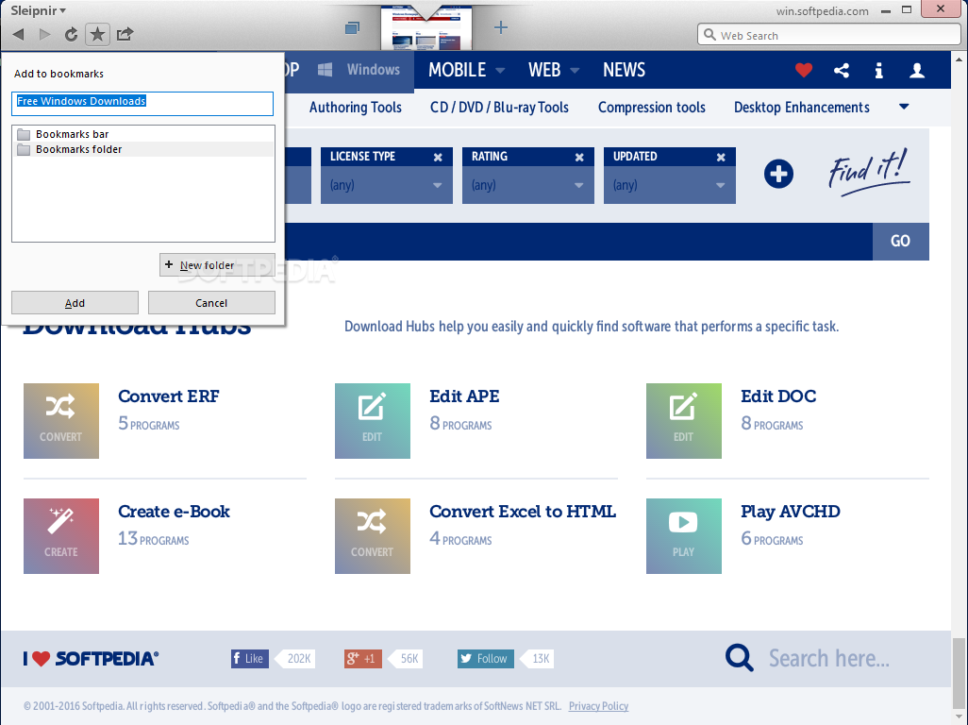Open the LICENSE TYPE (any) dropdown

(387, 185)
